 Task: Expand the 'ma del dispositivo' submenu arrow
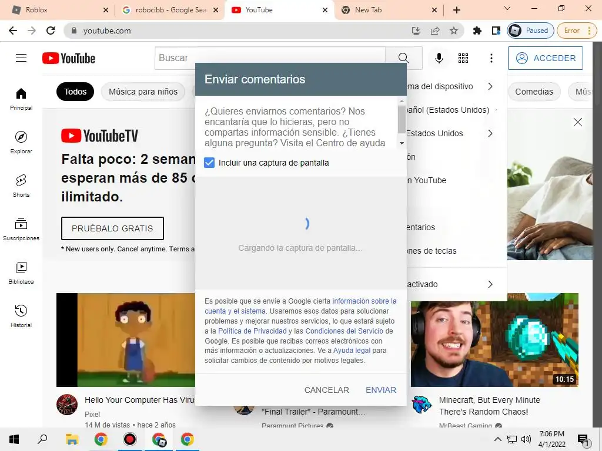pyautogui.click(x=490, y=86)
